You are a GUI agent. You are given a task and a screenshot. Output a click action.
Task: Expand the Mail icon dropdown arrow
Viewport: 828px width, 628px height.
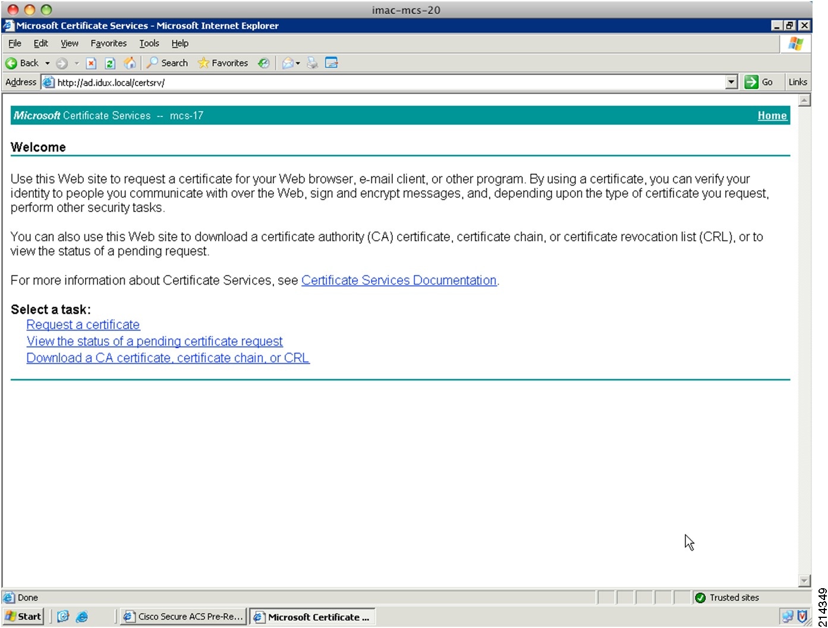tap(298, 63)
